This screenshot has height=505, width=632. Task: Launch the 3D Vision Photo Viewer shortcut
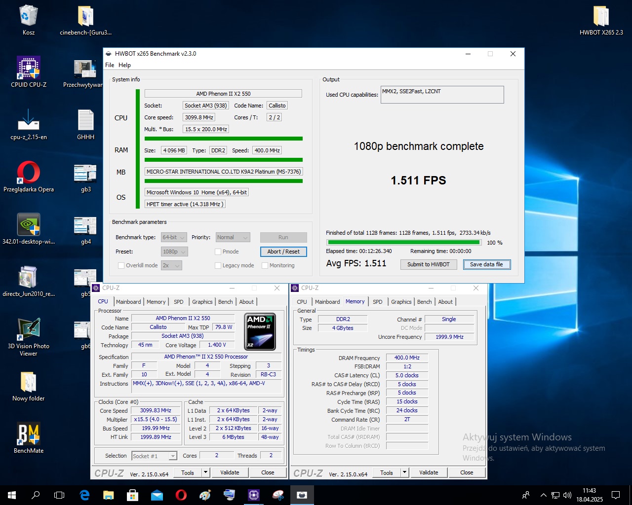pos(29,337)
